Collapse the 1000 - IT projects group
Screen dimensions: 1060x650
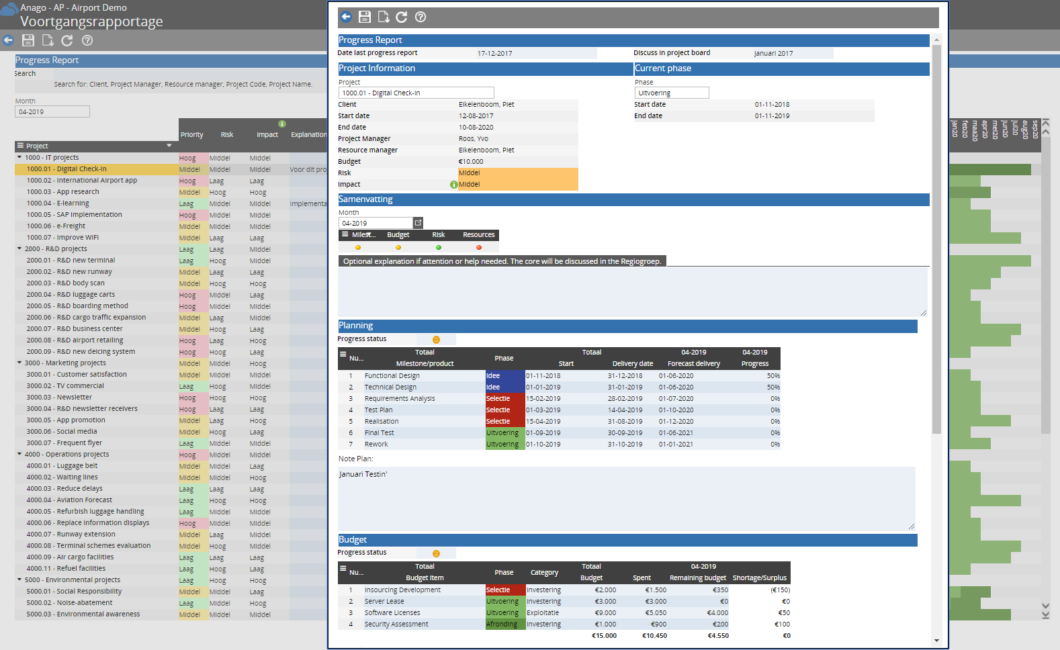click(x=19, y=157)
